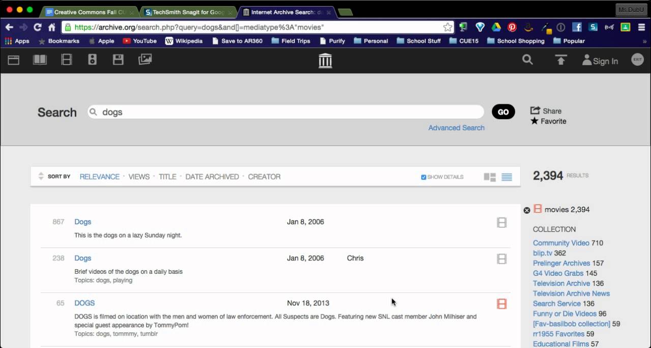Sort results by DATE ARCHIVED
Screen dimensions: 651x348
212,177
